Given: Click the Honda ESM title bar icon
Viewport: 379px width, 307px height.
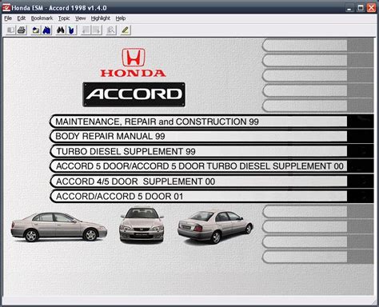Looking at the screenshot, I should [6, 8].
